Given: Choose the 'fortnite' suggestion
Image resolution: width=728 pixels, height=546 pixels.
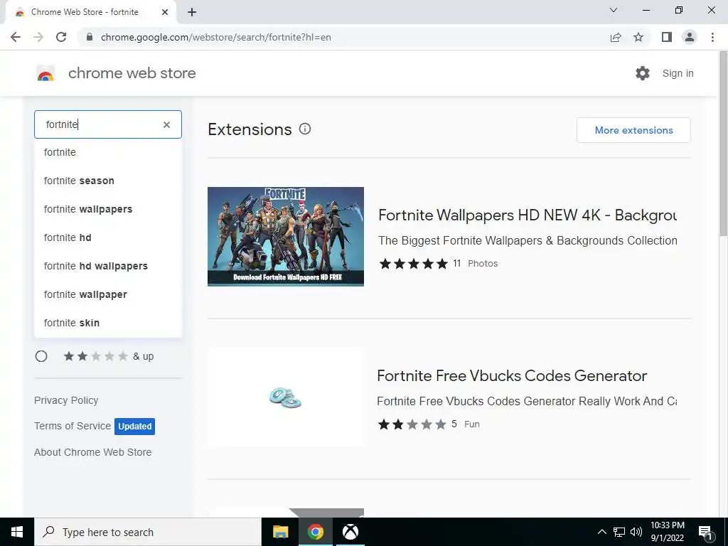Looking at the screenshot, I should [108, 152].
